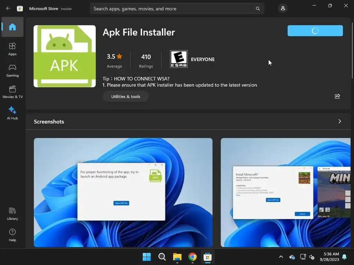Open Google Chrome from the taskbar
This screenshot has height=265, width=354.
192,257
